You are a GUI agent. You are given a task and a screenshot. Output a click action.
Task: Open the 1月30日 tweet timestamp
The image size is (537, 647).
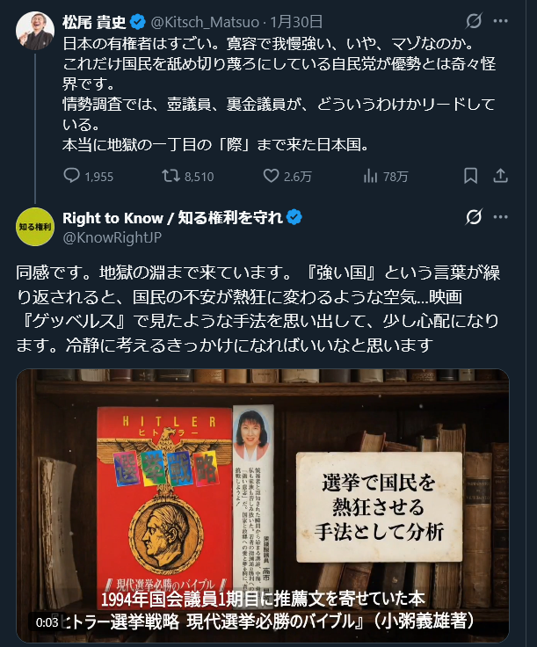(x=296, y=22)
